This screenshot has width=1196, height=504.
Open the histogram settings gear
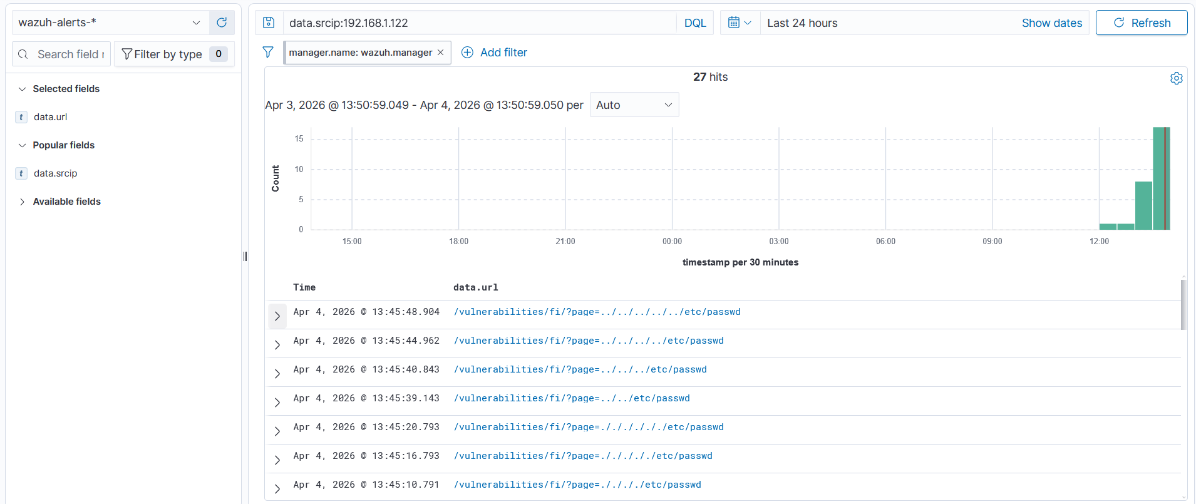pyautogui.click(x=1177, y=78)
